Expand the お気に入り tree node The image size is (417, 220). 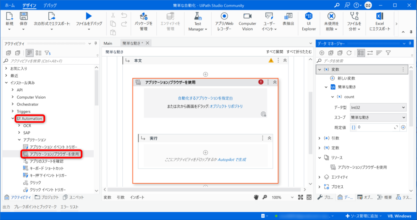6,68
